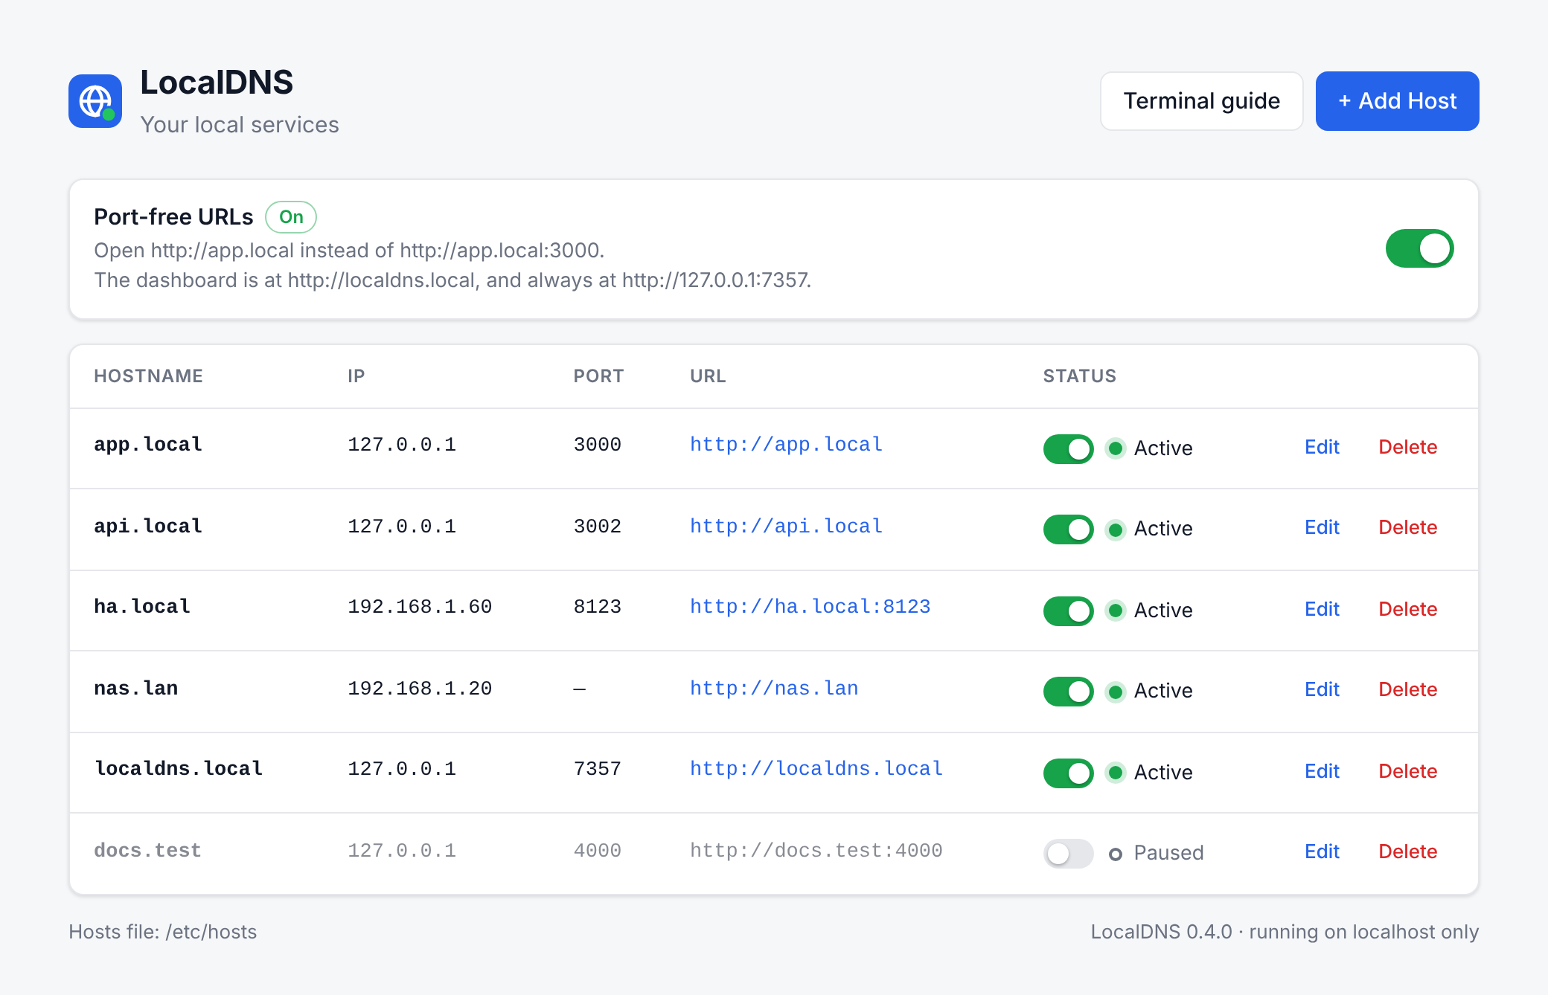Toggle off the localdns.local host
This screenshot has height=995, width=1548.
point(1068,773)
